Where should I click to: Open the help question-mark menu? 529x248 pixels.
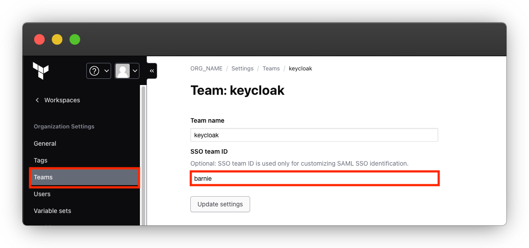(x=99, y=71)
